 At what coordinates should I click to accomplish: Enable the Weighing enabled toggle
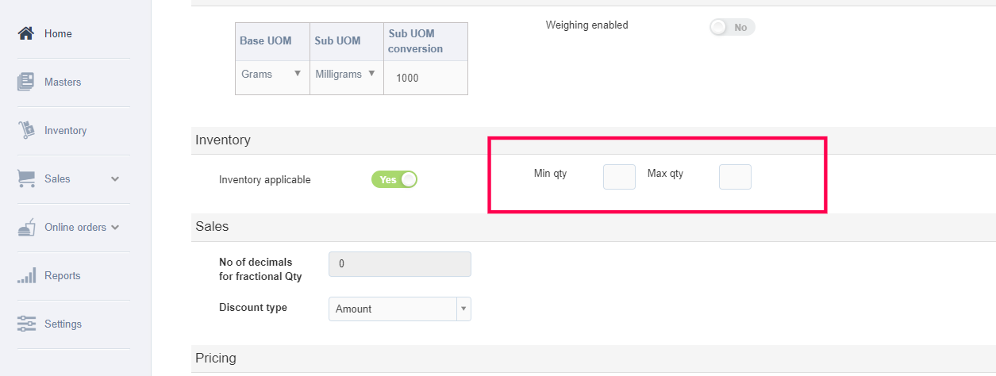(x=732, y=27)
